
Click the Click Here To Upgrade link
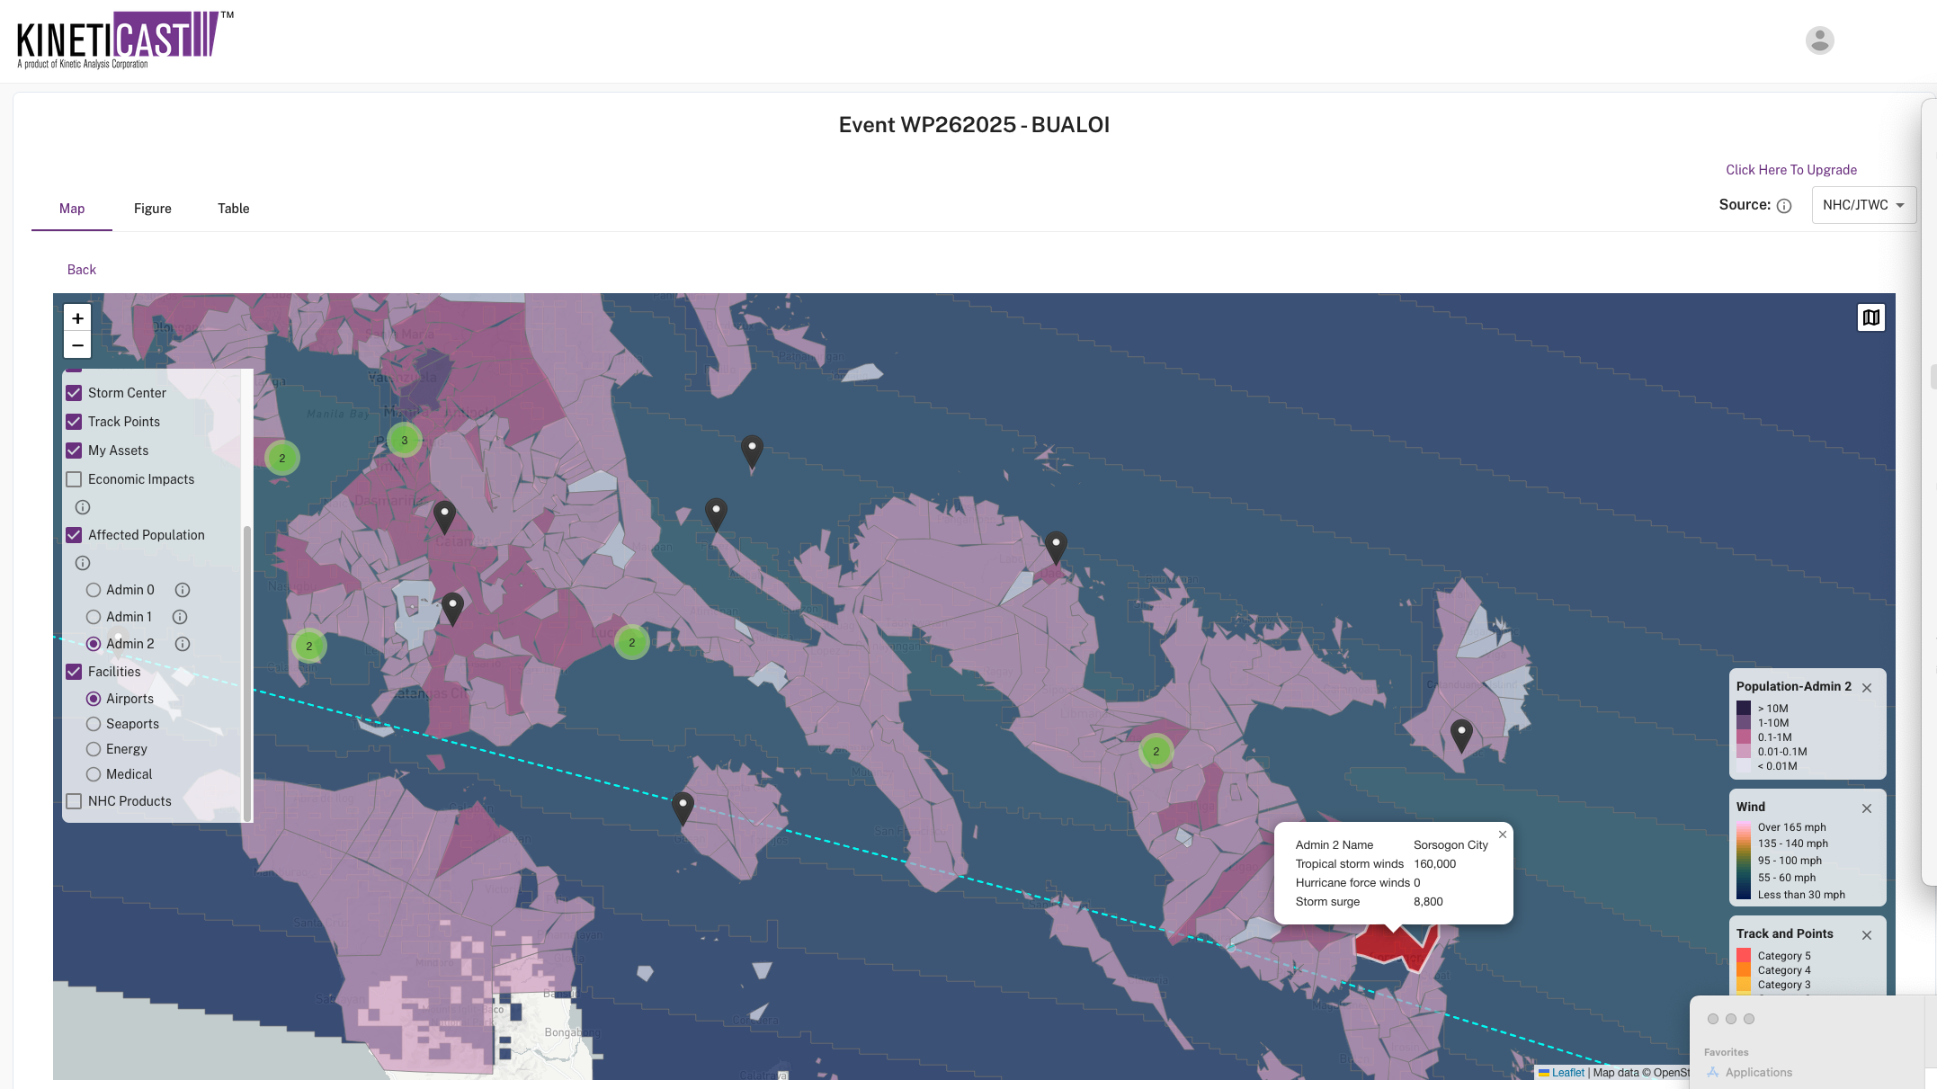coord(1790,170)
